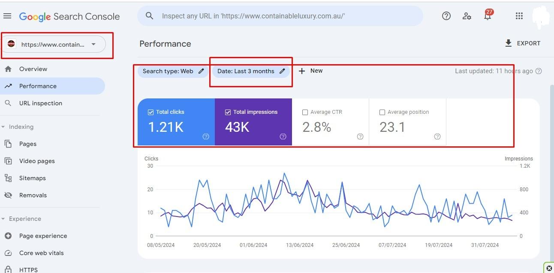Image resolution: width=554 pixels, height=273 pixels.
Task: Open the Google apps grid
Action: coord(519,16)
